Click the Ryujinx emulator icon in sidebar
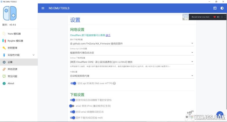Viewport: 227px width, 122px height. tap(4, 41)
